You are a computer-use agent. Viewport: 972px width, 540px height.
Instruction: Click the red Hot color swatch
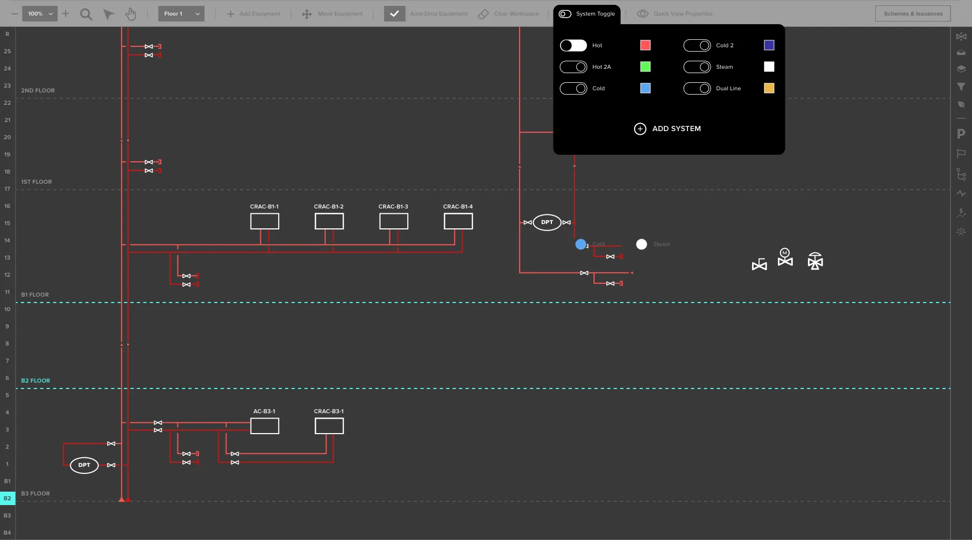pos(645,45)
